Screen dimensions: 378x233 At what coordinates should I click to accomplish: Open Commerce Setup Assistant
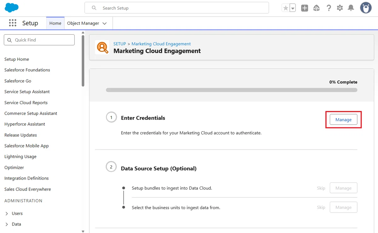[x=31, y=113]
